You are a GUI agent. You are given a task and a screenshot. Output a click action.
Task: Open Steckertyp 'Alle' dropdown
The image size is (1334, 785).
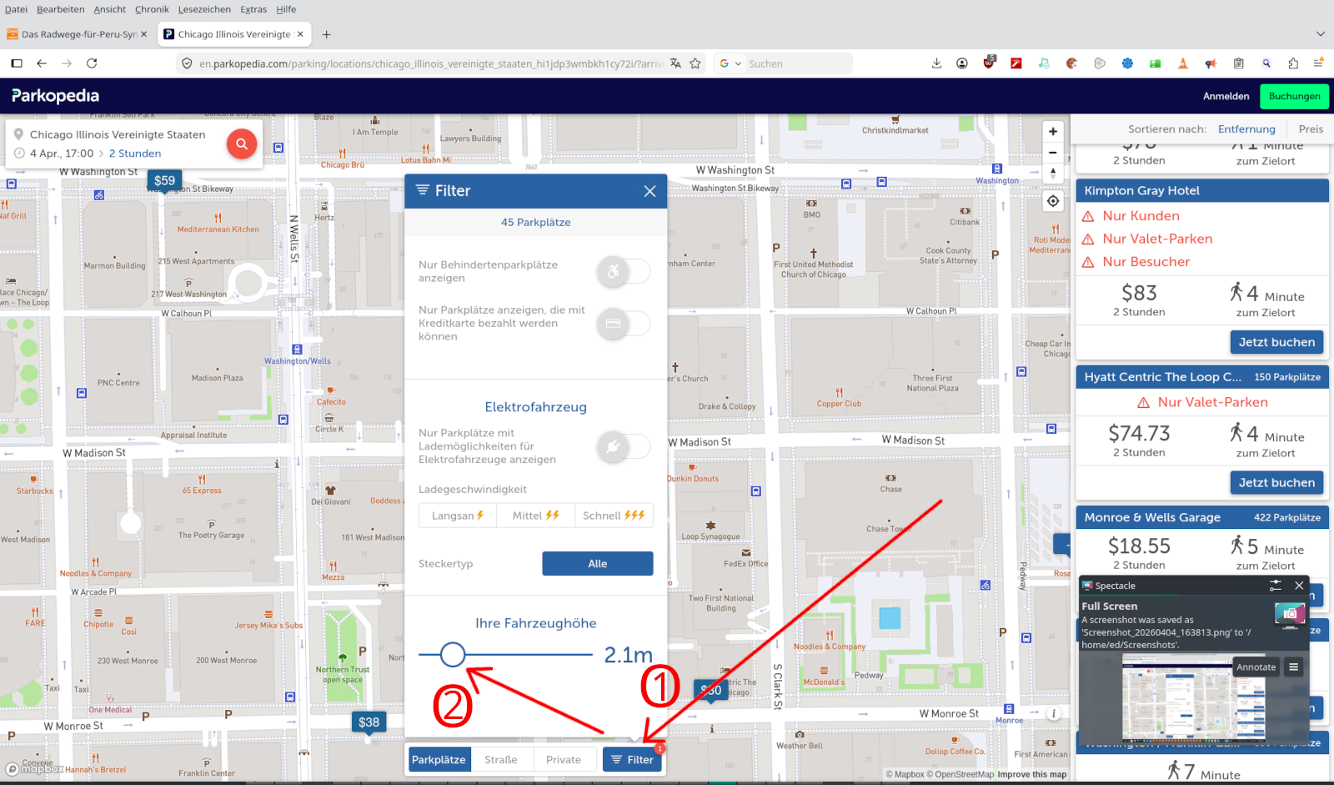pos(597,564)
